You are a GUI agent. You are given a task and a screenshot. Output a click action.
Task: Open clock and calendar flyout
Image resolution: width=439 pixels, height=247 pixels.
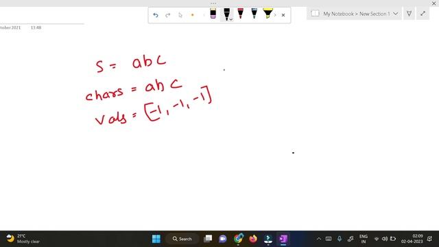(412, 239)
